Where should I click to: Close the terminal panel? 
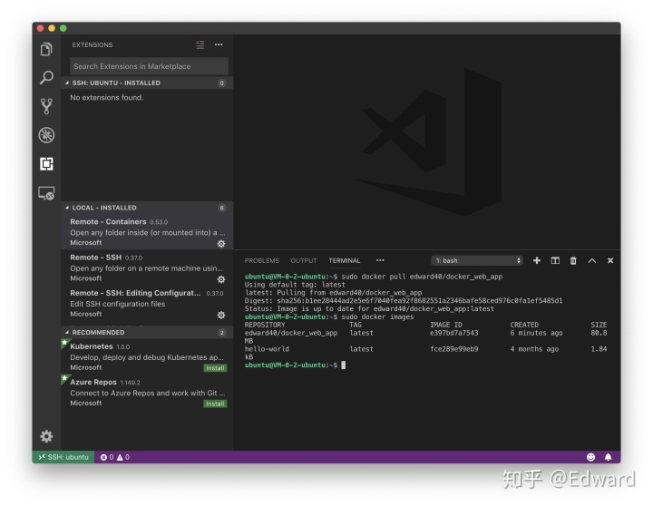click(610, 260)
